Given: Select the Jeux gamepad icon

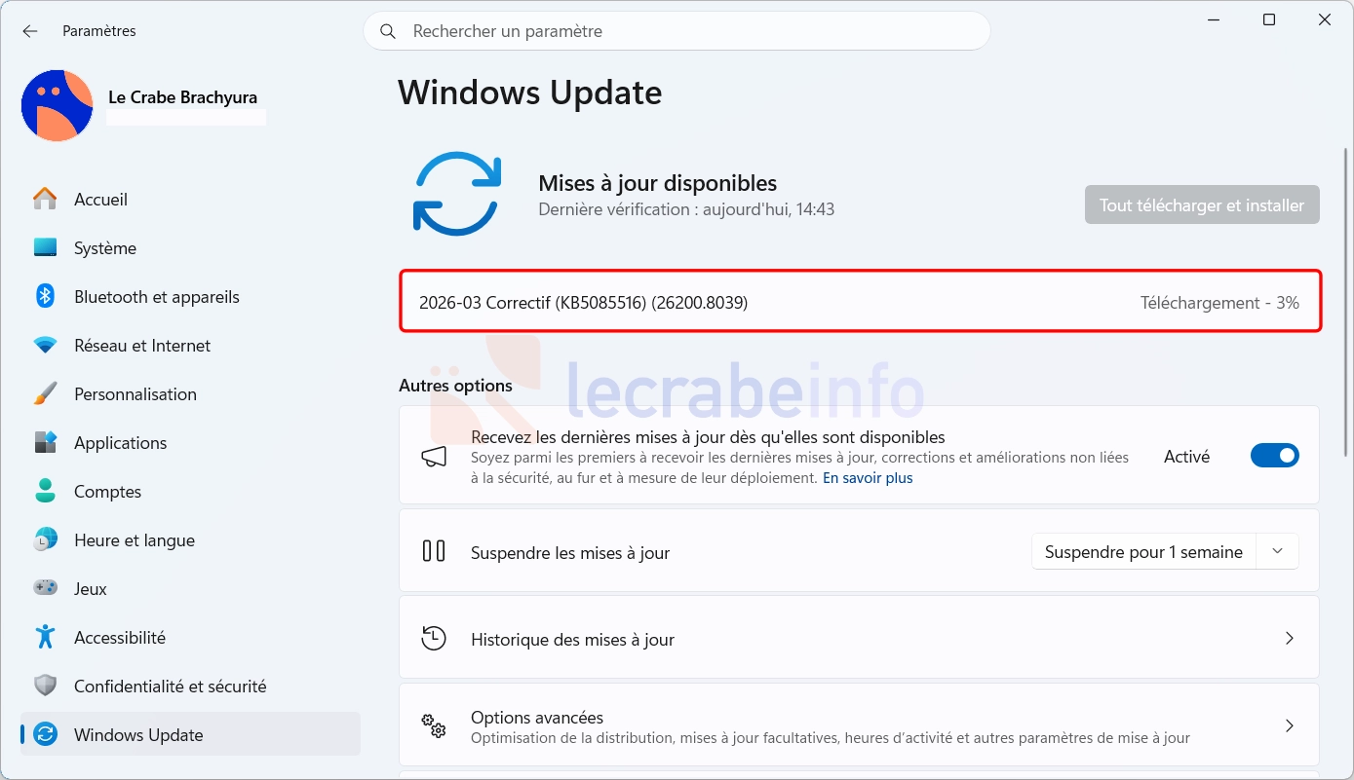Looking at the screenshot, I should (45, 588).
